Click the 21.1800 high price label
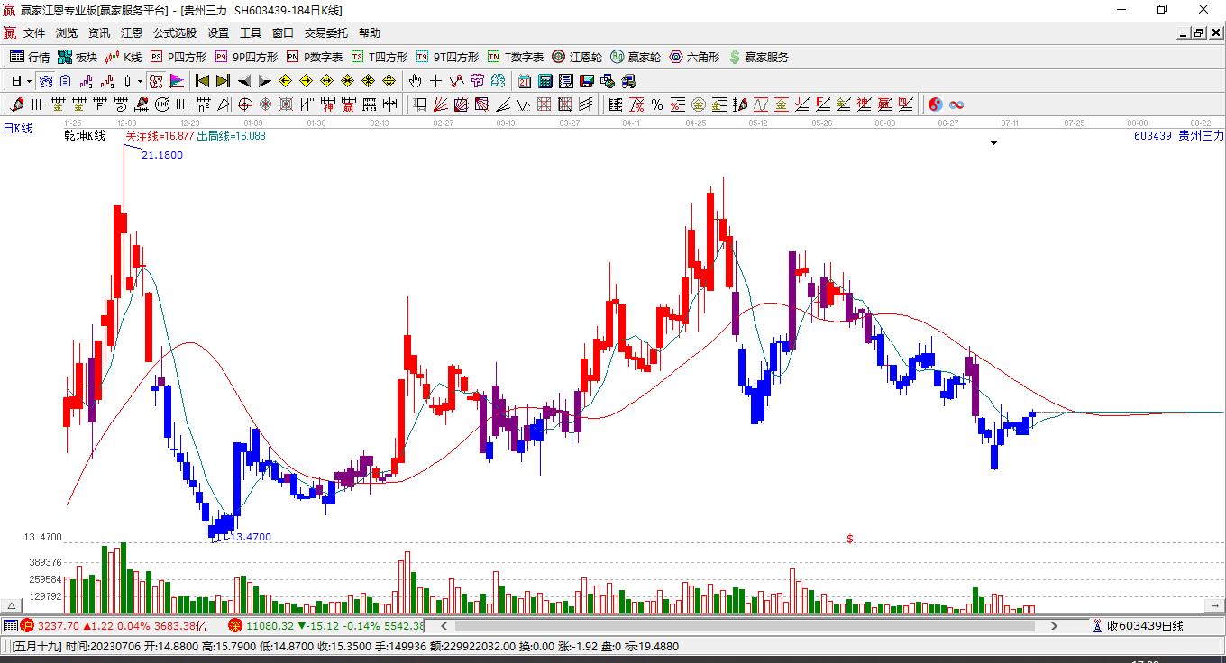This screenshot has height=663, width=1226. pyautogui.click(x=162, y=155)
